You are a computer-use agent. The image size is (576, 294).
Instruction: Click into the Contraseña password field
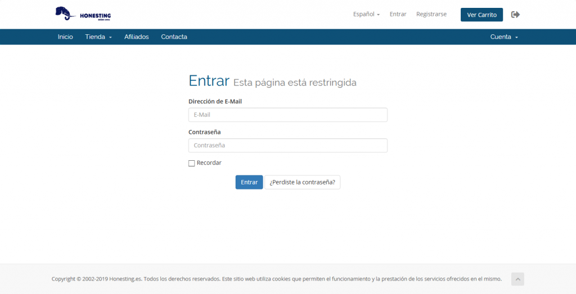[x=287, y=146]
